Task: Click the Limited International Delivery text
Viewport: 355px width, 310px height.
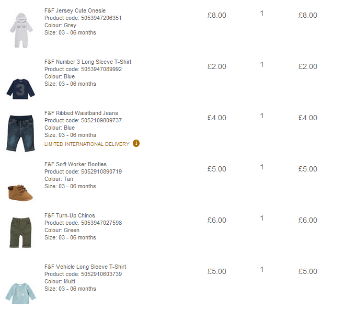Action: [87, 144]
